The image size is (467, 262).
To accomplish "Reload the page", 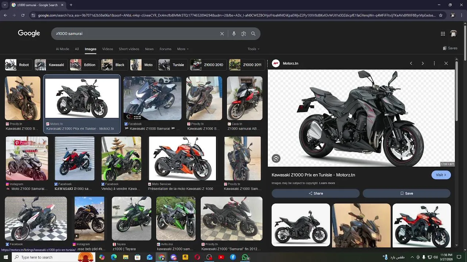I will pyautogui.click(x=23, y=15).
